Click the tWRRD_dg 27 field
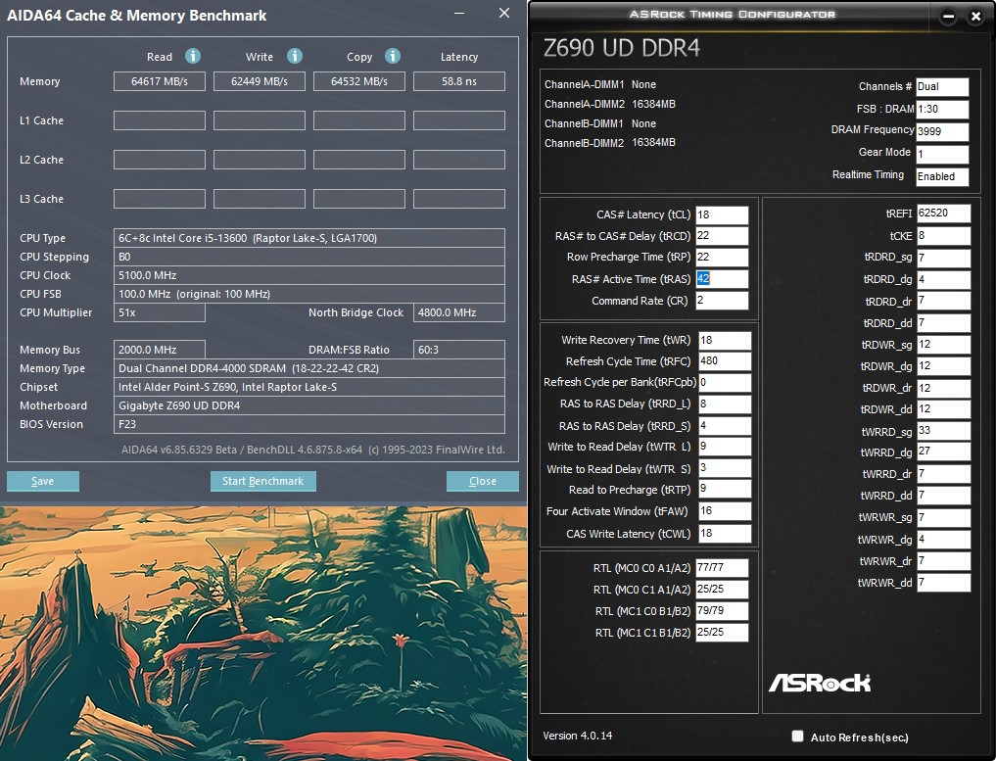The width and height of the screenshot is (996, 761). 943,452
